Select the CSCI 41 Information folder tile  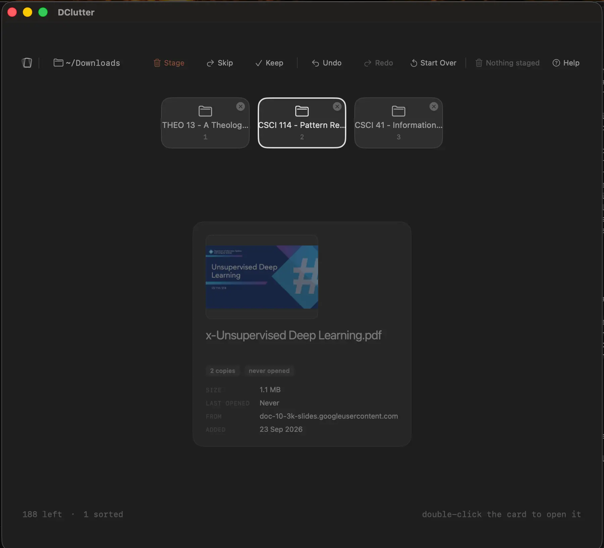(399, 123)
